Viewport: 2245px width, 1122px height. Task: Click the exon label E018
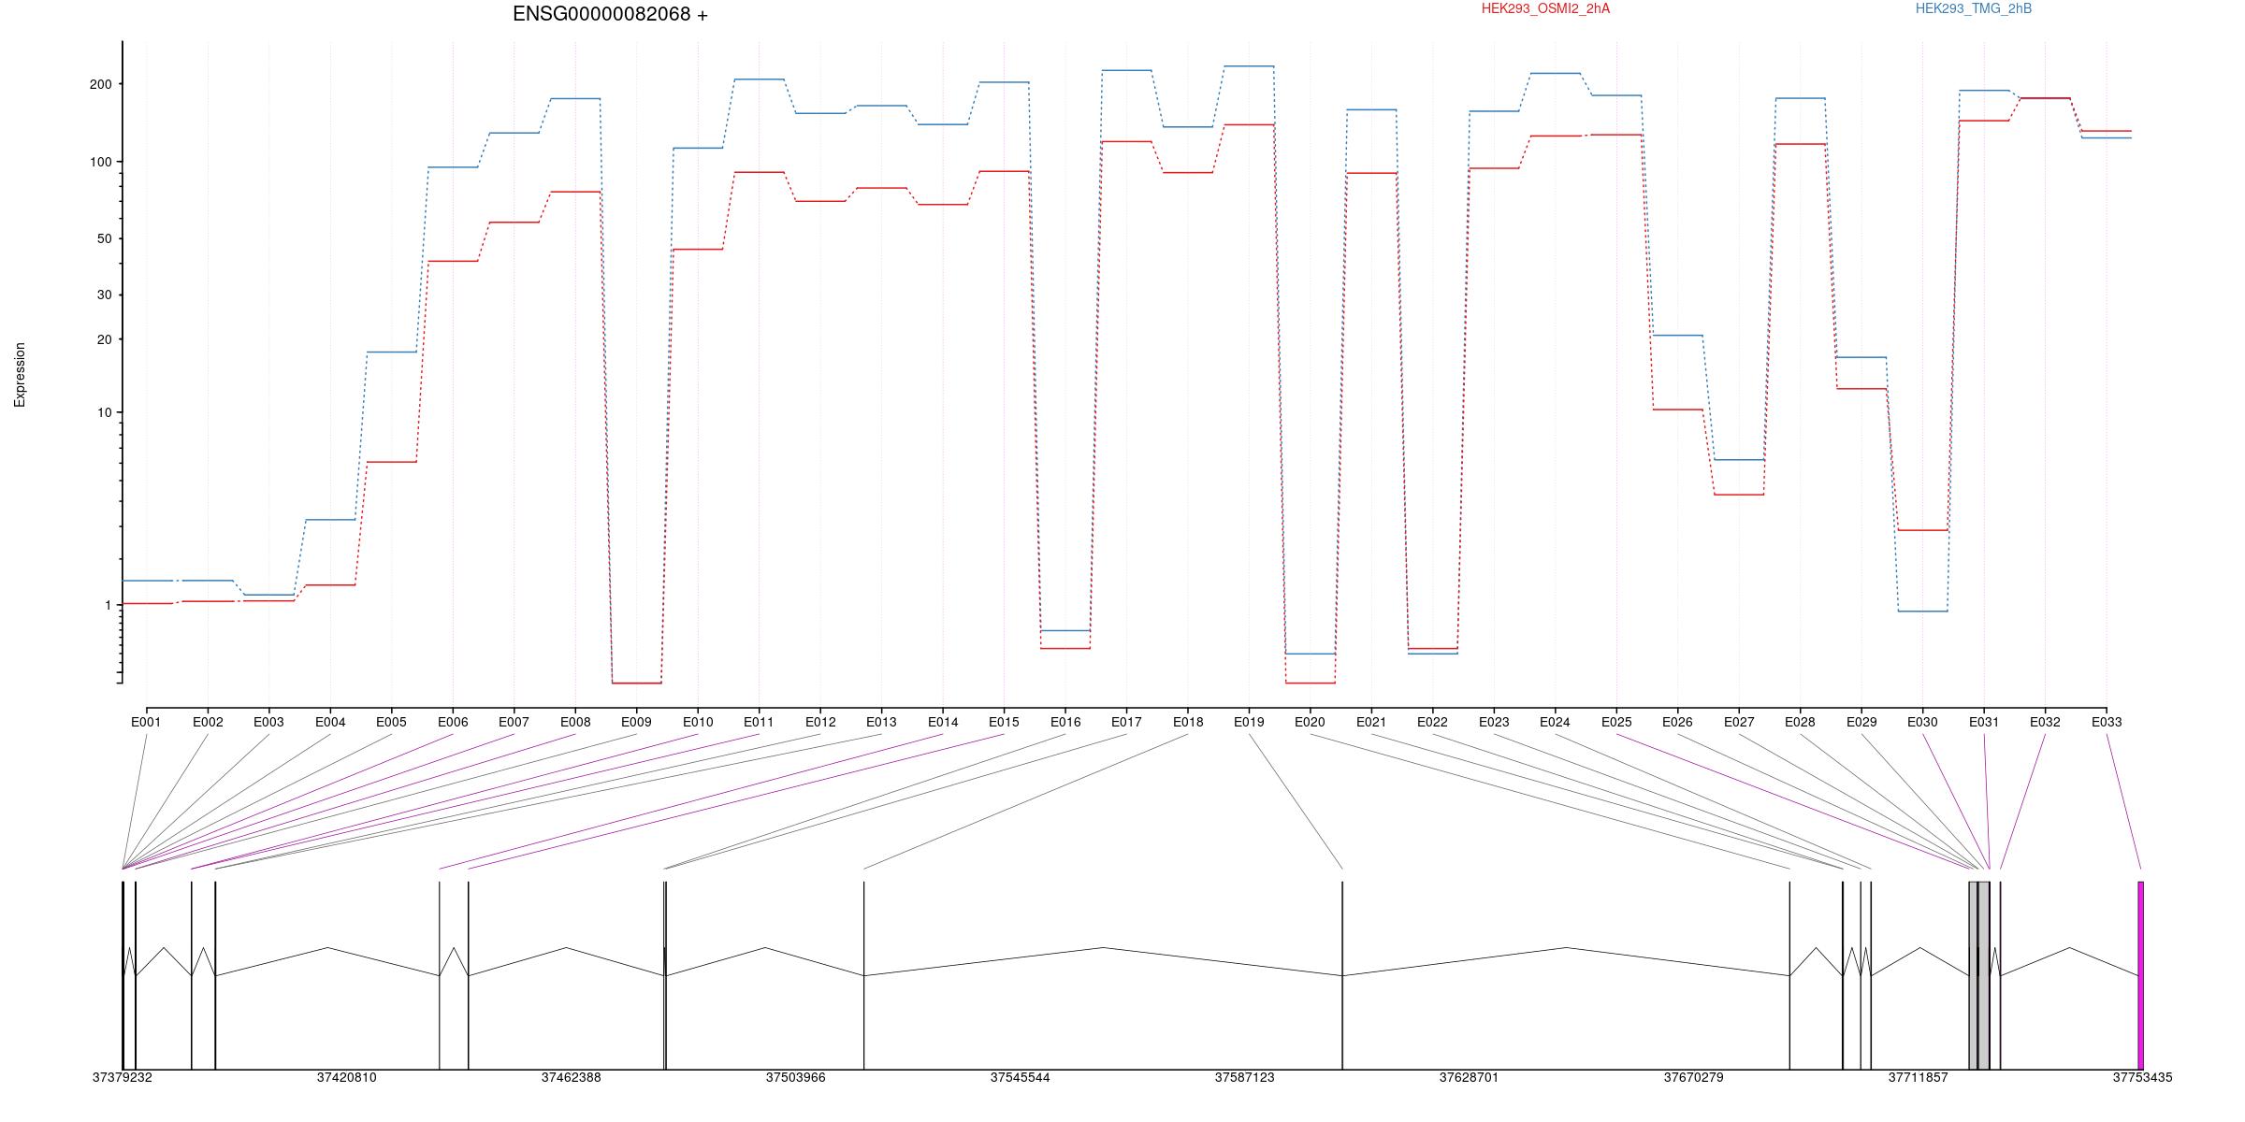pos(1188,722)
